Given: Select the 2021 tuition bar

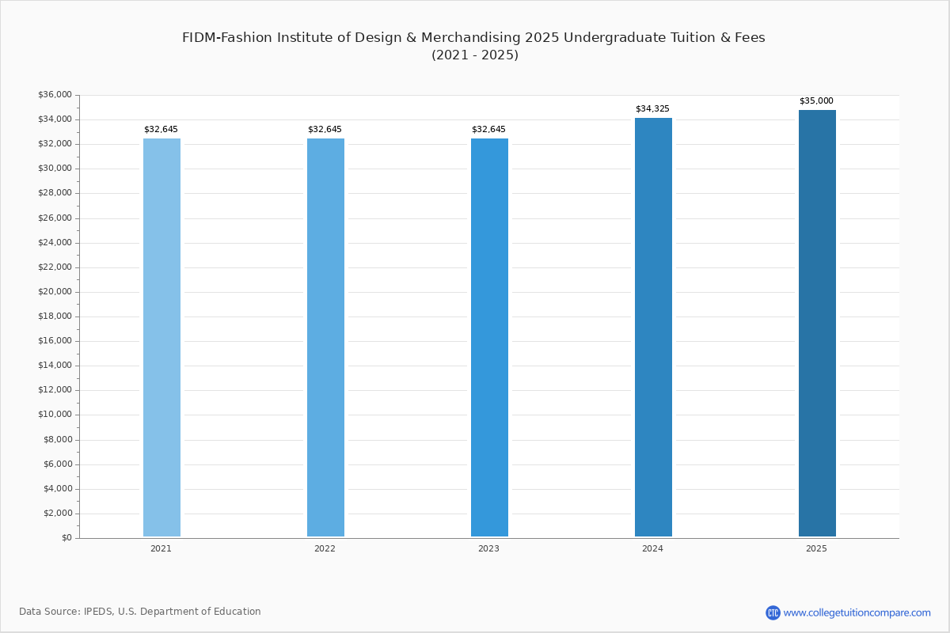Looking at the screenshot, I should (161, 337).
